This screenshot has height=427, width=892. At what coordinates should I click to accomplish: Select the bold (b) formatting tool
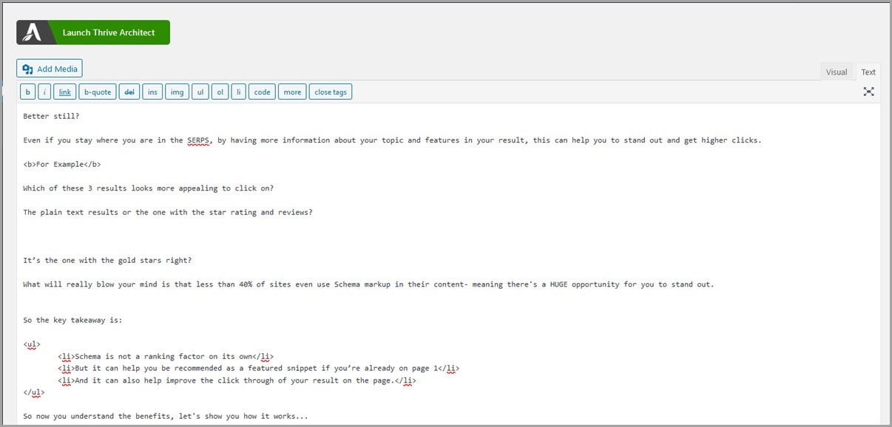coord(27,92)
